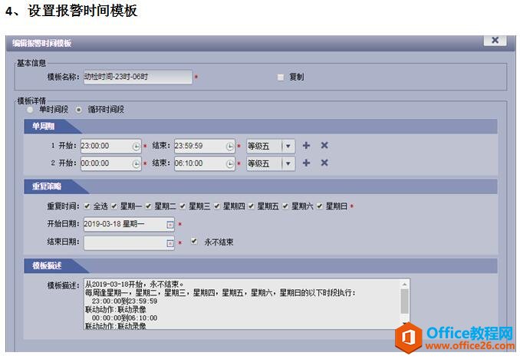
Task: Open clock picker for row 1 end time
Action: tap(230, 147)
